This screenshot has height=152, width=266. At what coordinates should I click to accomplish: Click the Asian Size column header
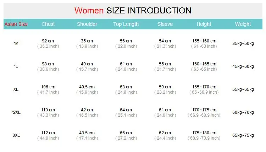point(16,24)
